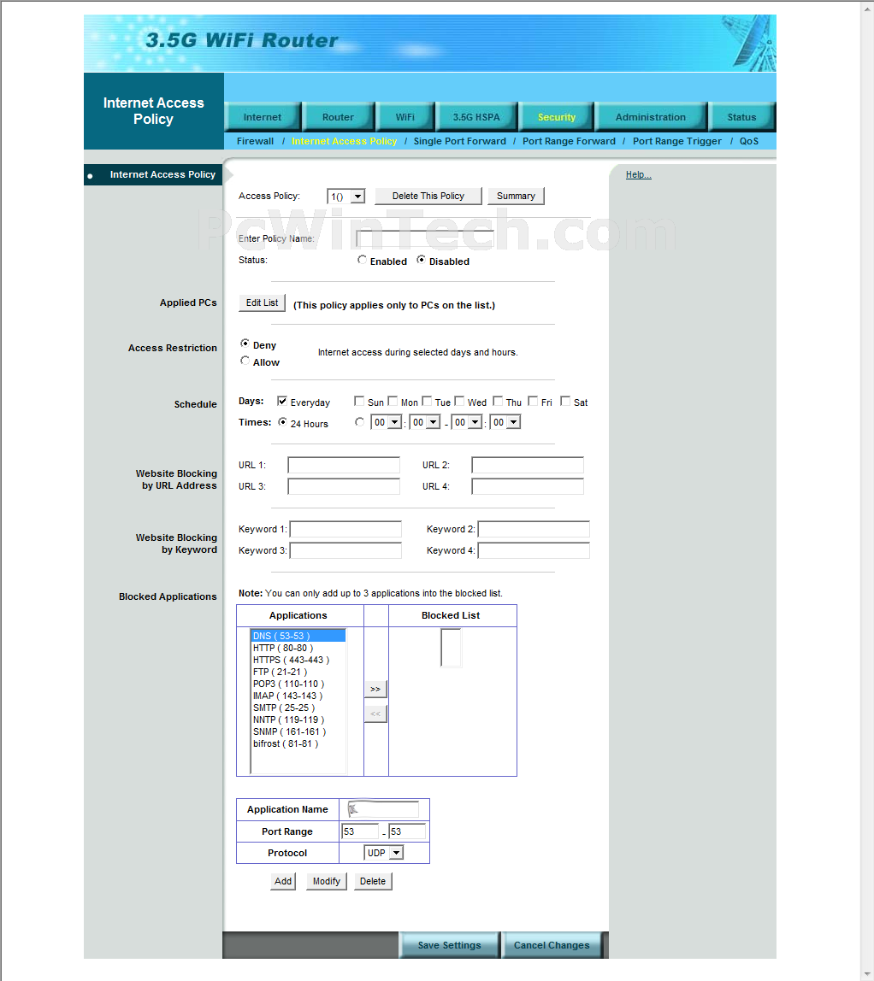Click the URL 3 input field
Screen dimensions: 874x981
(x=344, y=486)
